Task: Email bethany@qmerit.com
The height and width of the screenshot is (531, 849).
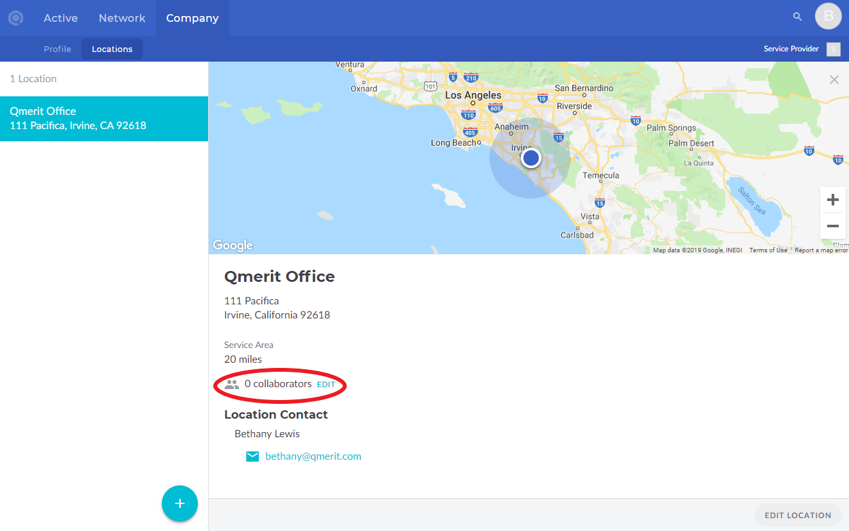Action: pyautogui.click(x=313, y=457)
